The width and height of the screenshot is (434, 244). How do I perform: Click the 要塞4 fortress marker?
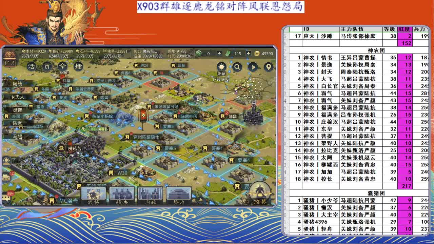[239, 160]
